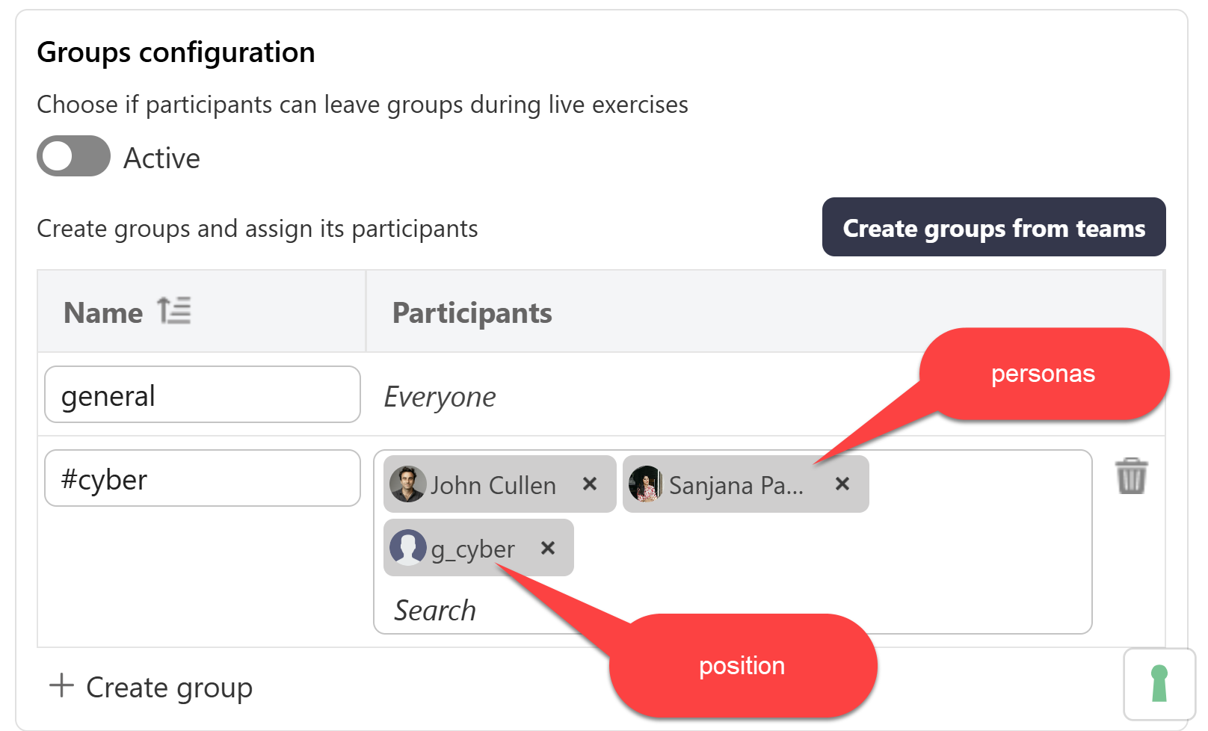Click John Cullen's avatar picture
Image resolution: width=1208 pixels, height=731 pixels.
407,484
